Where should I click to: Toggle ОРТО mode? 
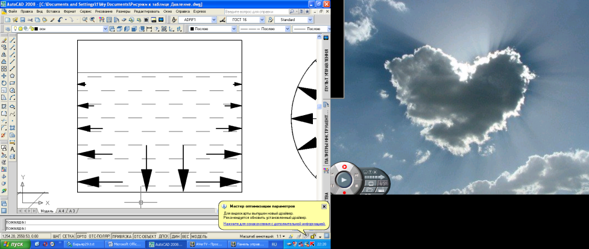pyautogui.click(x=81, y=236)
